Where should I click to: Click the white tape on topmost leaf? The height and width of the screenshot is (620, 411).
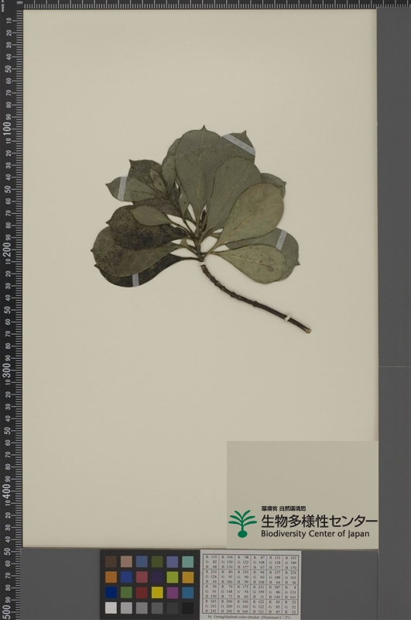tap(239, 144)
